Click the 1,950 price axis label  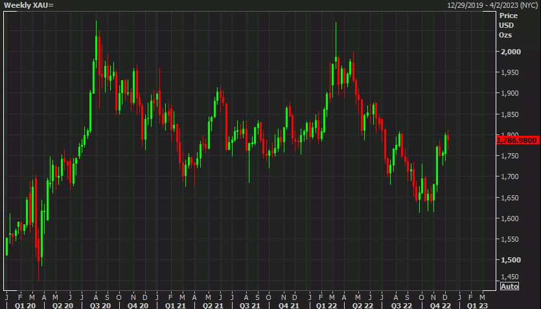click(510, 72)
